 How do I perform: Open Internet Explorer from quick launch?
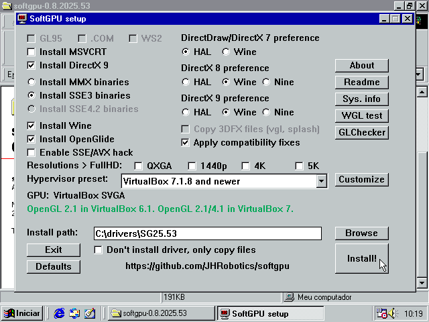pyautogui.click(x=59, y=313)
